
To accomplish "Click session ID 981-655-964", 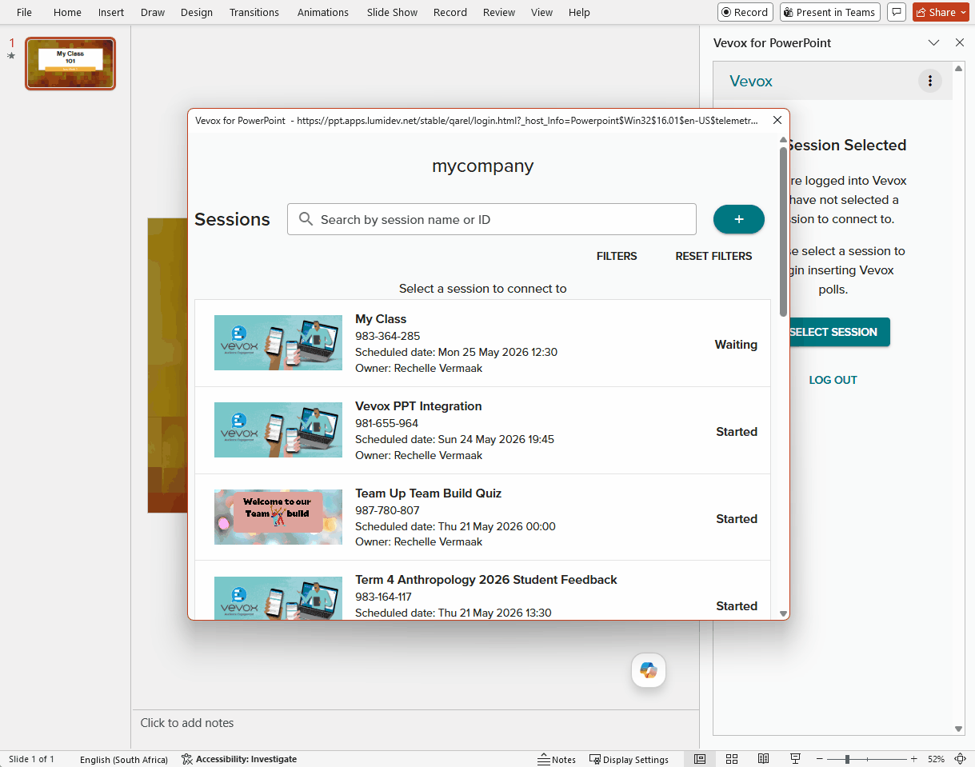I will coord(387,423).
